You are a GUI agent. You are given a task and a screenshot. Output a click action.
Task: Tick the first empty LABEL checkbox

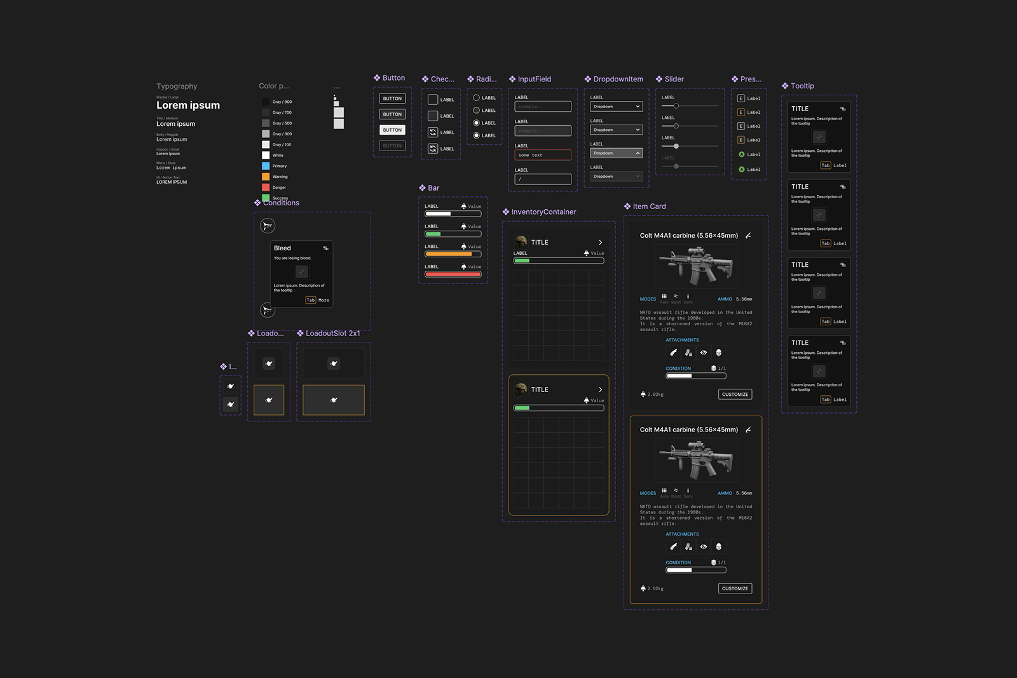(x=433, y=100)
